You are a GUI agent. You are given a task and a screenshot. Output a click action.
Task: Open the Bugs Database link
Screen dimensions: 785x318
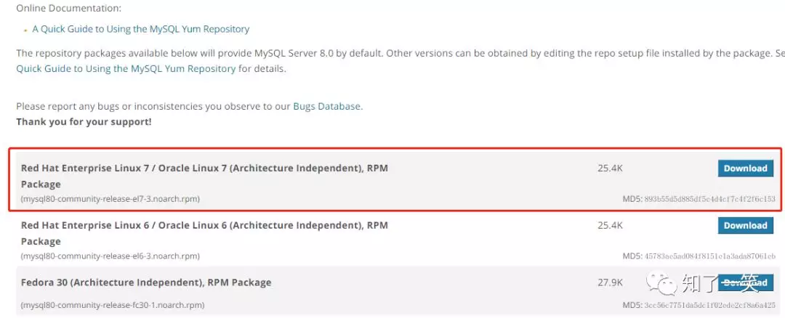326,106
